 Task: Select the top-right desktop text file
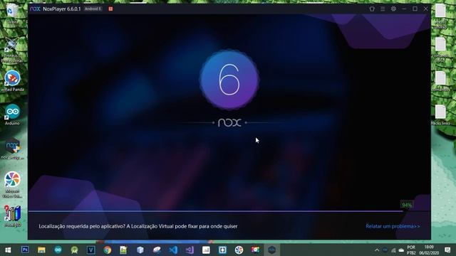[440, 16]
